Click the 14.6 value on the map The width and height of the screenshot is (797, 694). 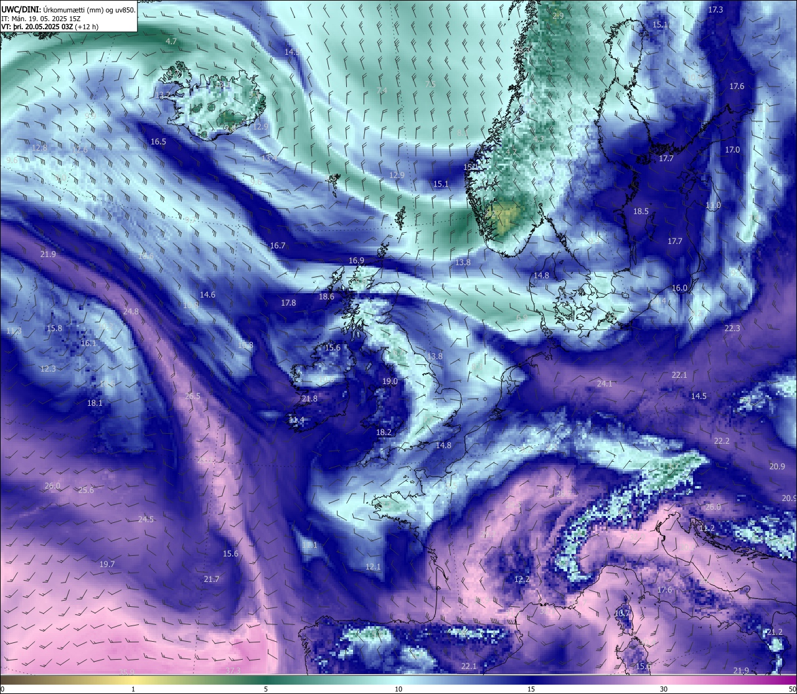(207, 295)
